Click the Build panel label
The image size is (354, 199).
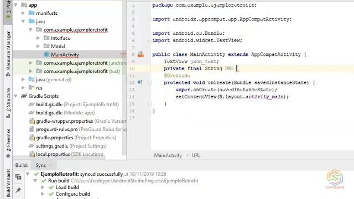point(22,165)
